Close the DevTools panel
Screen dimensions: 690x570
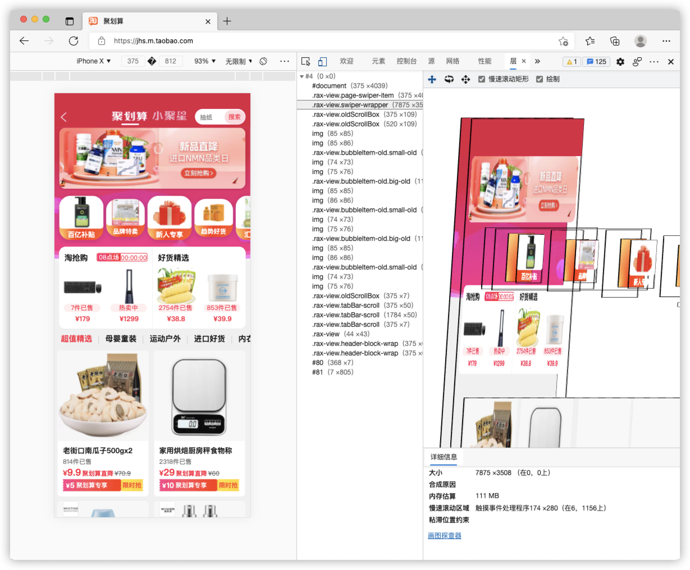(x=671, y=61)
